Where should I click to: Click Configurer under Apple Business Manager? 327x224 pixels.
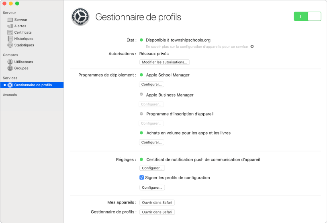pyautogui.click(x=151, y=104)
